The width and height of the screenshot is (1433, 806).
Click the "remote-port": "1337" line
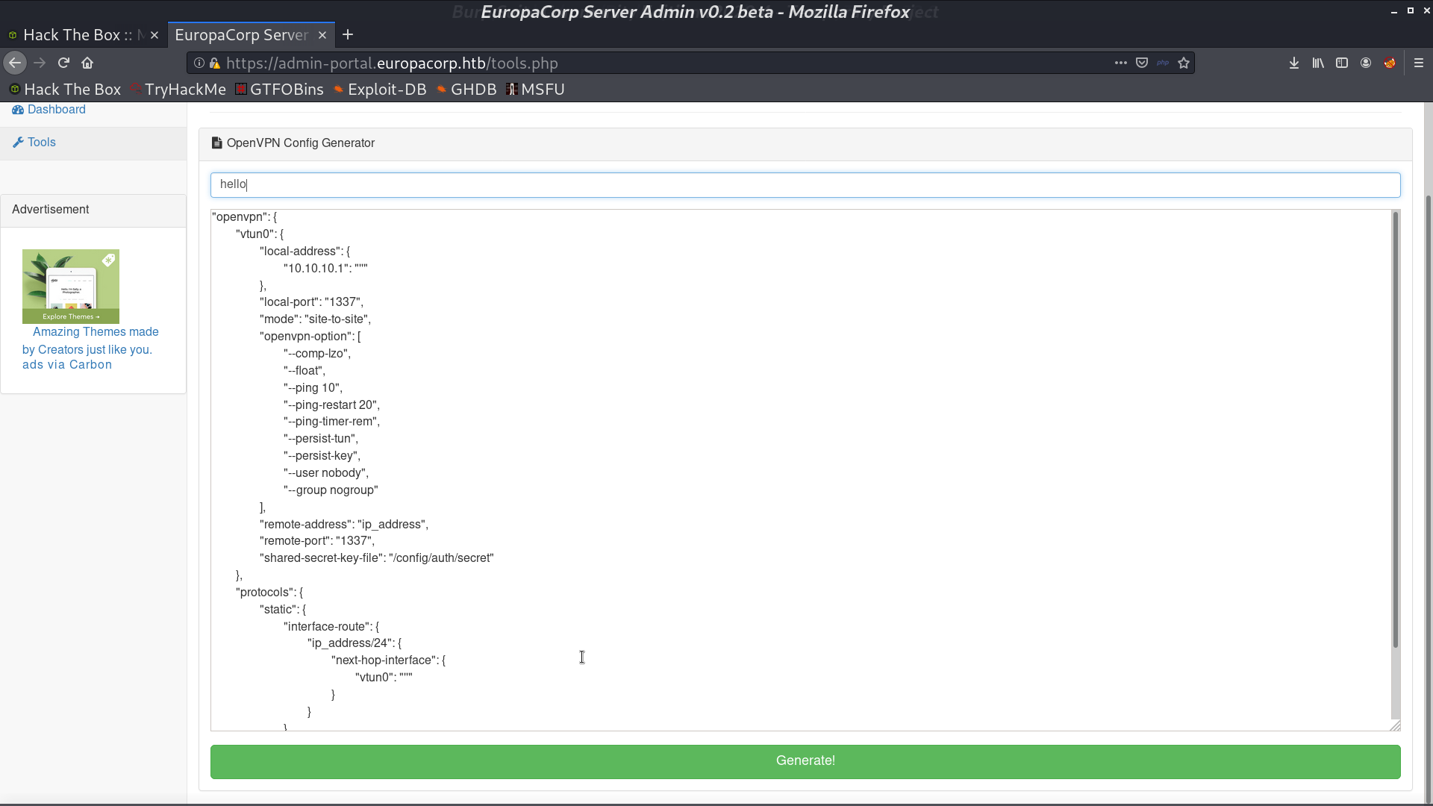pyautogui.click(x=317, y=541)
